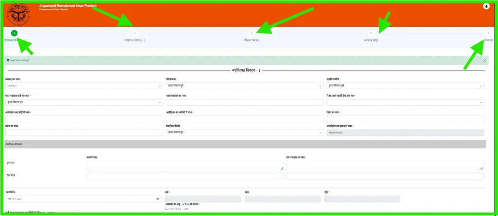Open the शहरी/ग्रामीण dropdown

pos(405,85)
